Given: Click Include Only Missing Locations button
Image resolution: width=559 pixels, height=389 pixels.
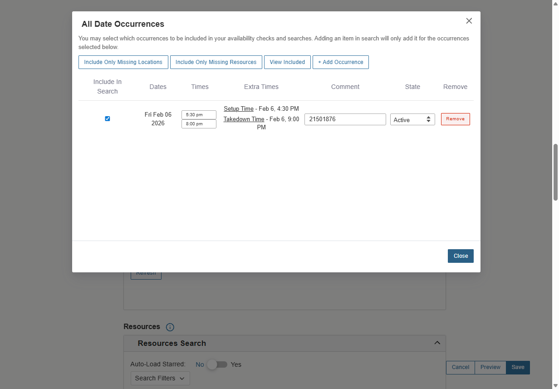Looking at the screenshot, I should pyautogui.click(x=123, y=62).
